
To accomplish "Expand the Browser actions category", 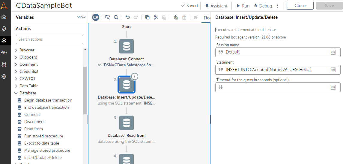I will [x=16, y=50].
